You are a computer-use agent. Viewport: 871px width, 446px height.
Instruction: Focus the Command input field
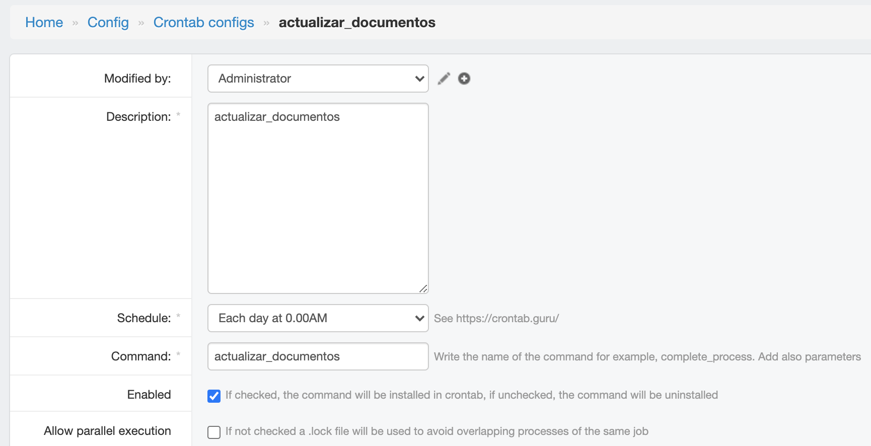[318, 356]
